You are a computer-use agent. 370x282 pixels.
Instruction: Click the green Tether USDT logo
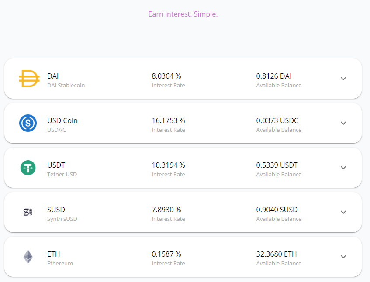coord(28,168)
